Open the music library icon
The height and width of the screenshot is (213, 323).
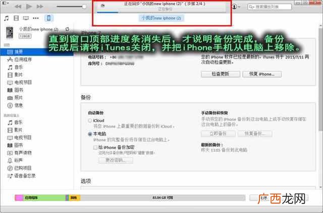pyautogui.click(x=7, y=18)
